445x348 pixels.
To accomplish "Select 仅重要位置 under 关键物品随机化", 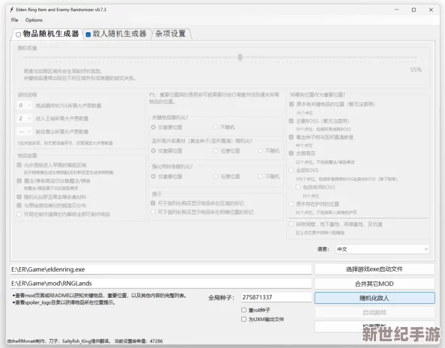I will point(154,127).
